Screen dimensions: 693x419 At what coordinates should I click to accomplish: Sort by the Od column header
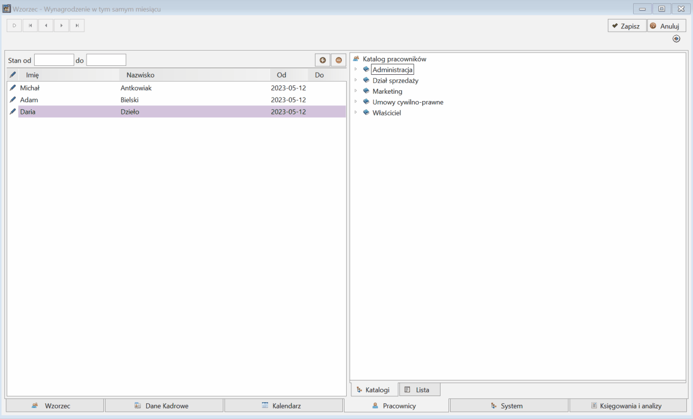[x=289, y=75]
